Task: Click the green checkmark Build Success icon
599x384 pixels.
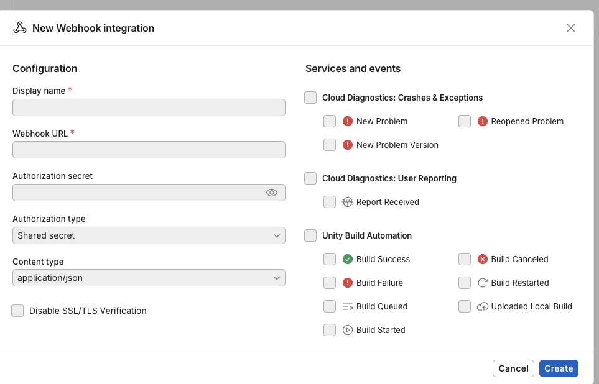Action: pyautogui.click(x=348, y=259)
